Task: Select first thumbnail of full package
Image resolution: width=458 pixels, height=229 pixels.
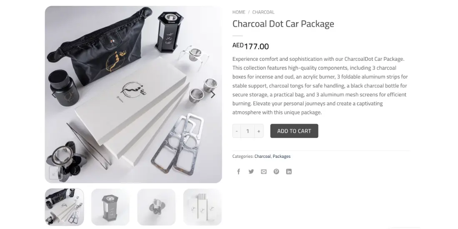Action: pyautogui.click(x=64, y=207)
